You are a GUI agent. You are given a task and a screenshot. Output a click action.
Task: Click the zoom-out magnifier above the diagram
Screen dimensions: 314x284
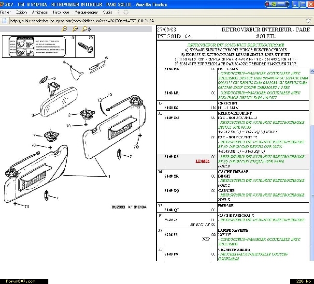[75, 29]
